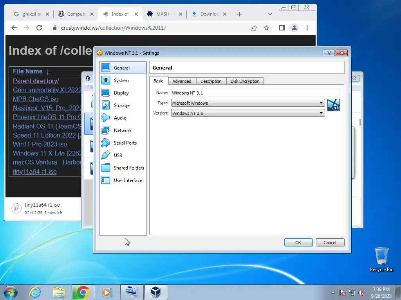Open the User Interface settings category
The image size is (401, 300).
[123, 180]
